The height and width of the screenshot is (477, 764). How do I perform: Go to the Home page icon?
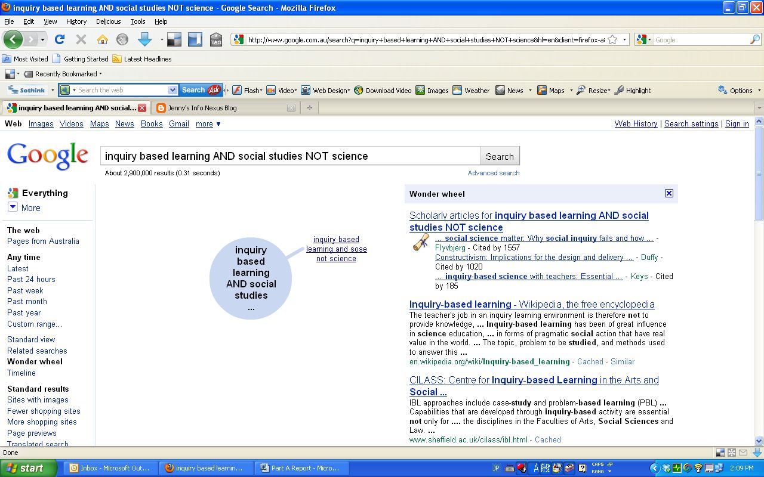click(103, 39)
